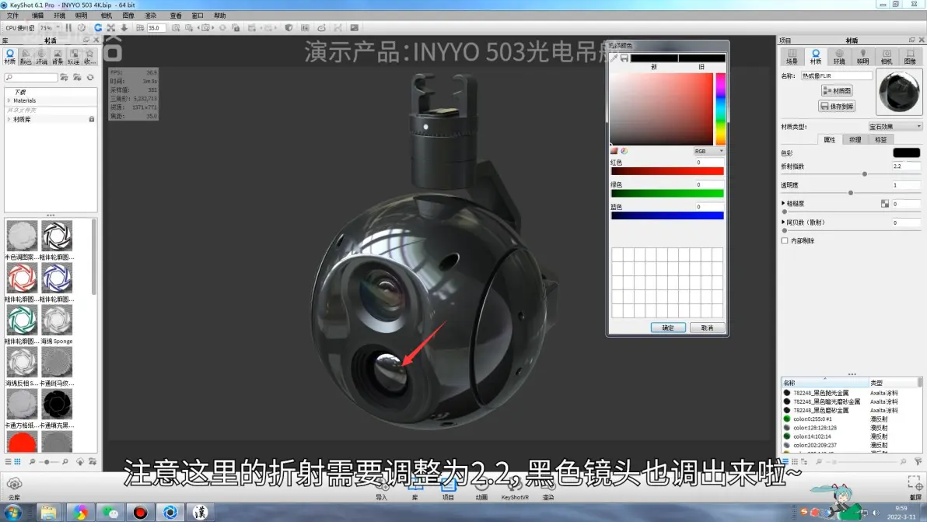Click the color wheel mode icon
The image size is (927, 522).
[624, 152]
